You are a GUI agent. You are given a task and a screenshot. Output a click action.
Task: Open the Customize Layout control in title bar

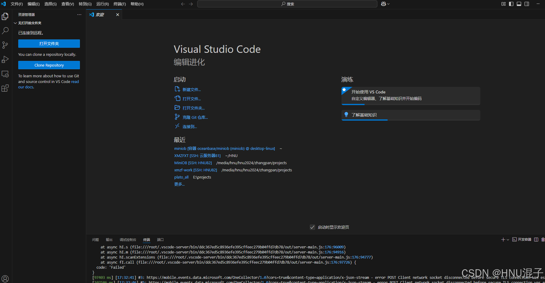click(x=503, y=4)
